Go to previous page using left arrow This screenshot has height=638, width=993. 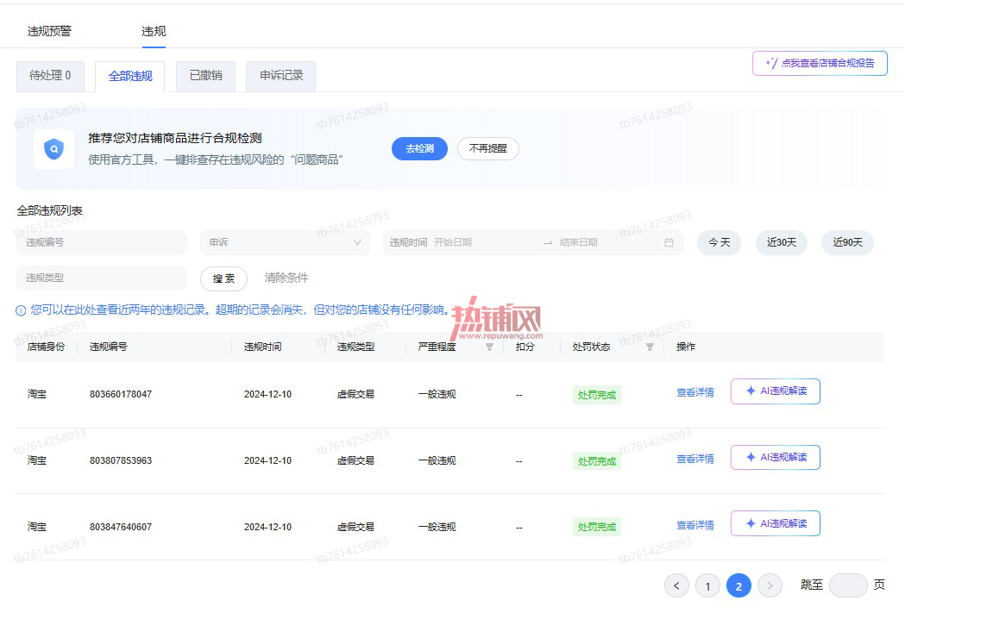(676, 585)
